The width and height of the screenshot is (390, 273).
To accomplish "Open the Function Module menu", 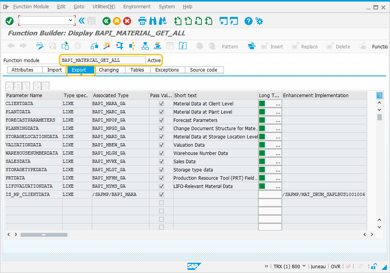I will (x=31, y=7).
